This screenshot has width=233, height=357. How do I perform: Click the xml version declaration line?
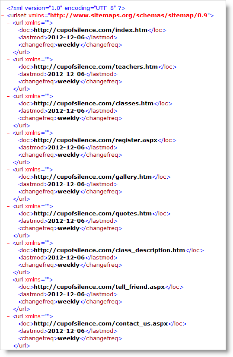point(66,8)
